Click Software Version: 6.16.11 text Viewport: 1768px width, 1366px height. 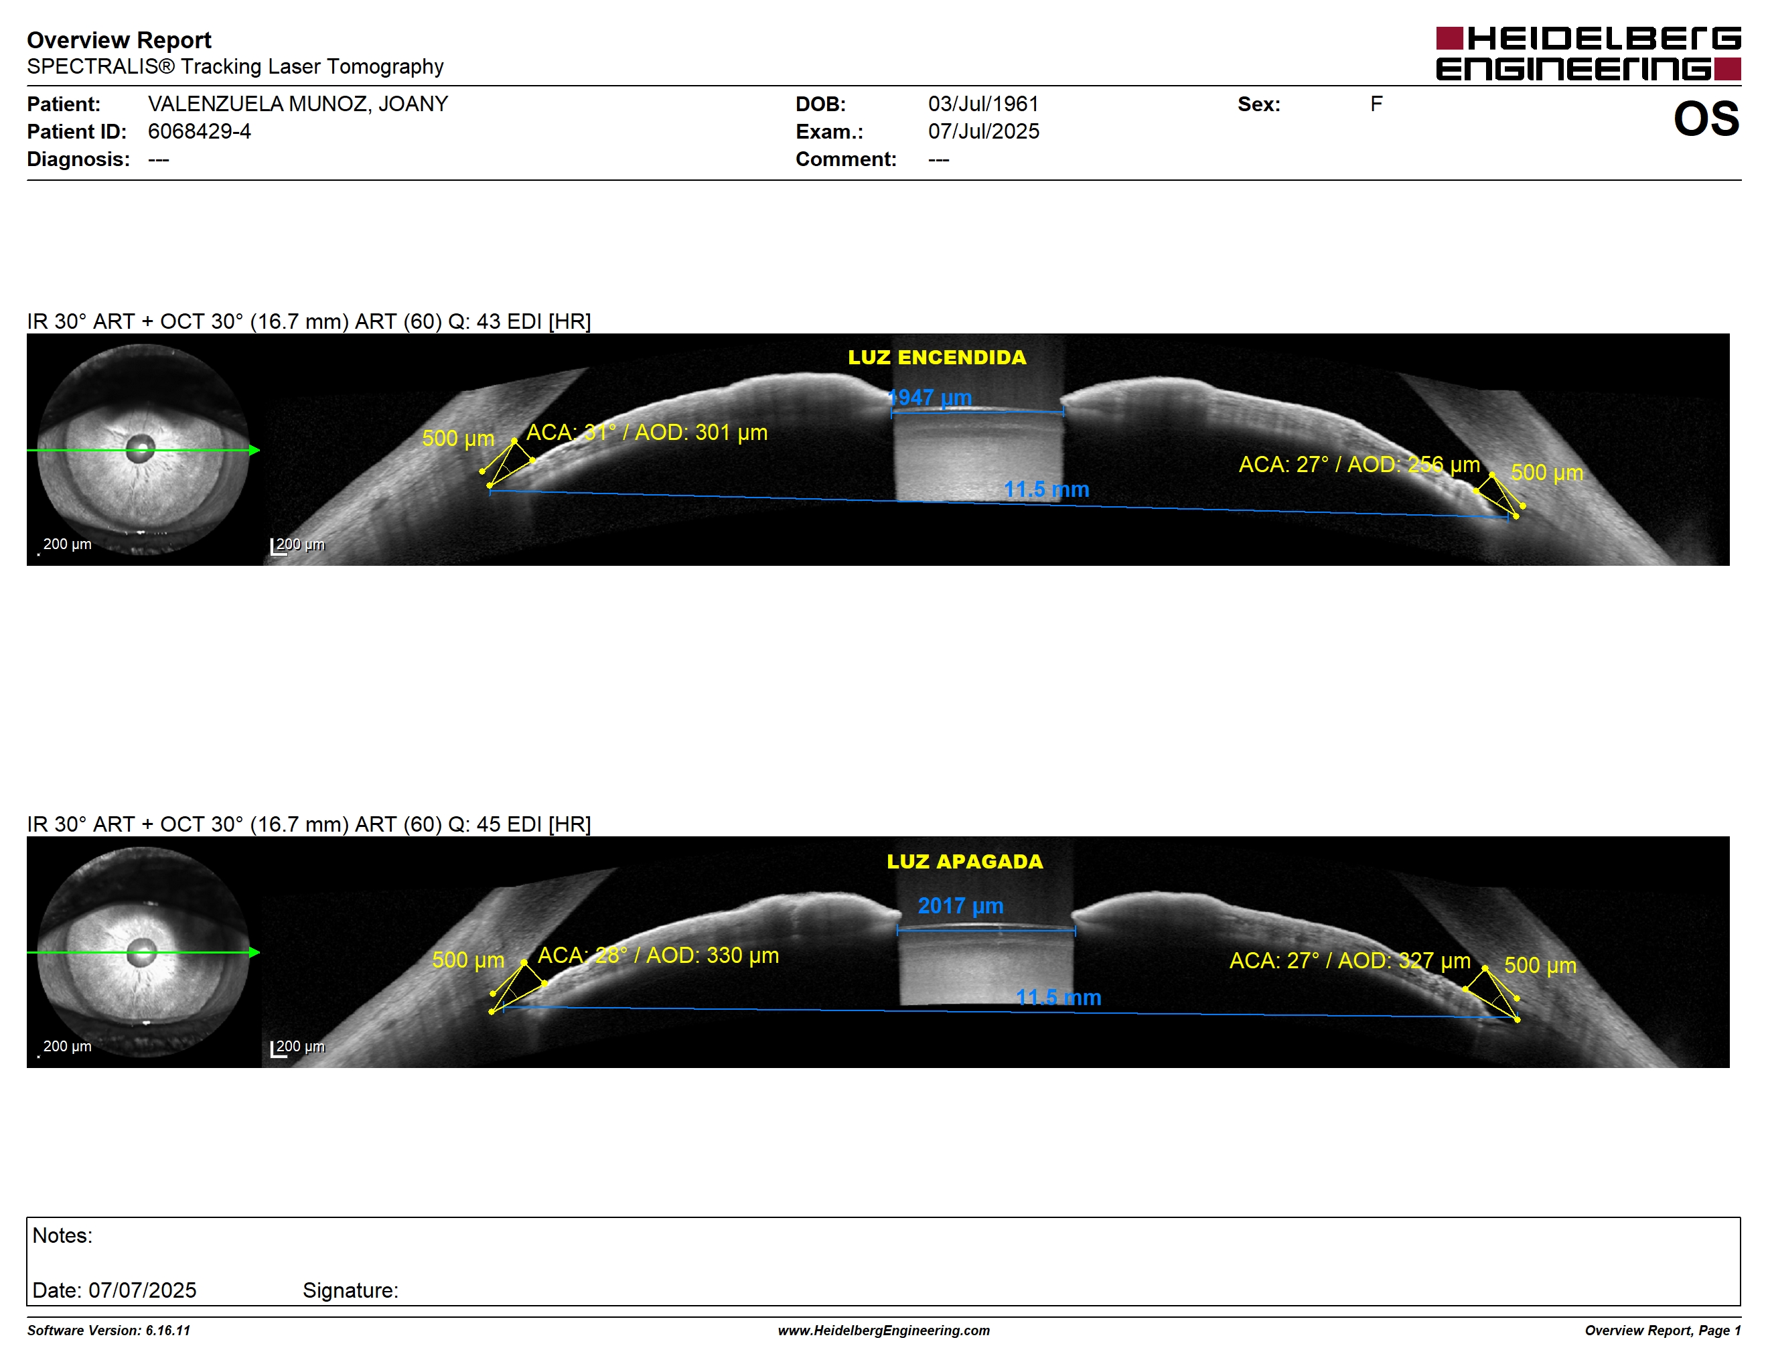click(108, 1330)
